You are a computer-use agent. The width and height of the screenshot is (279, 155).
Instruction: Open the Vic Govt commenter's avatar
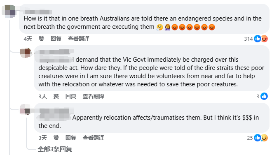click(26, 53)
